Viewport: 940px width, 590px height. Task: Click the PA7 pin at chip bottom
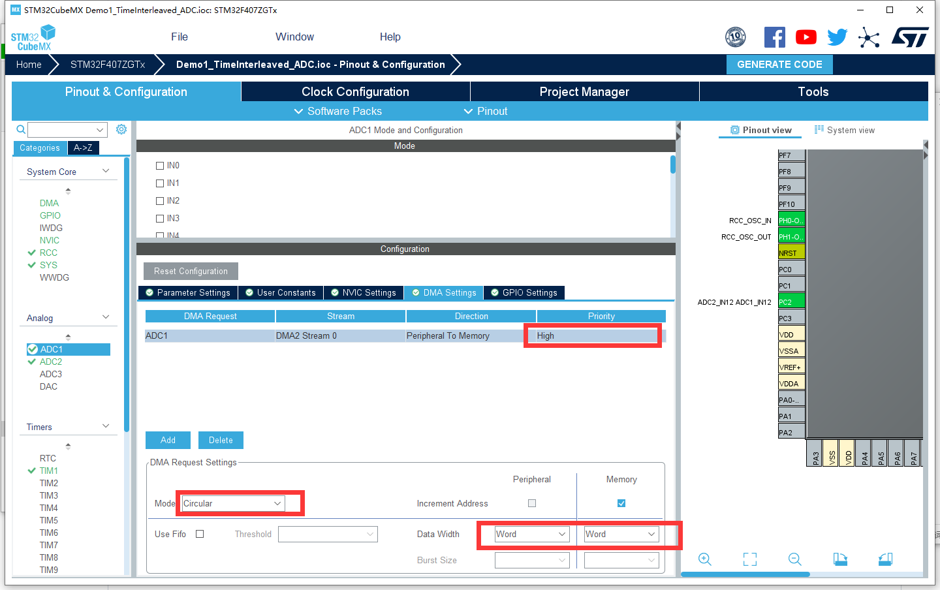click(x=913, y=453)
